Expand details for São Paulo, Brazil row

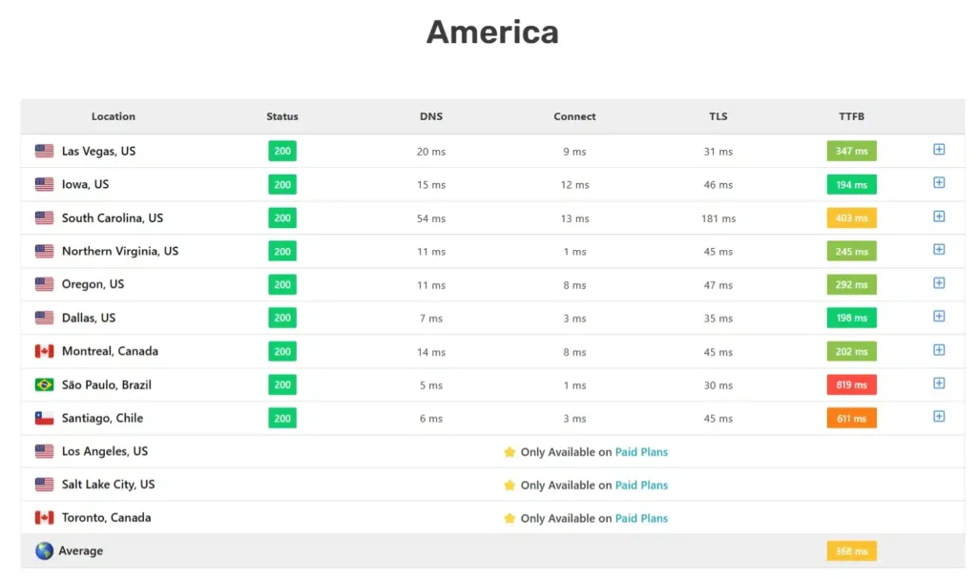[x=939, y=383]
